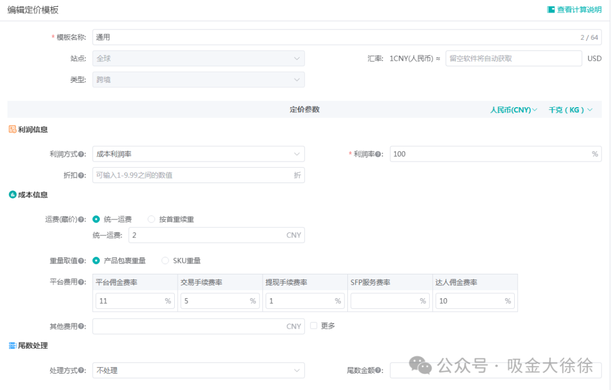Select the SKU重量 weight option
The width and height of the screenshot is (613, 390).
[x=165, y=261]
